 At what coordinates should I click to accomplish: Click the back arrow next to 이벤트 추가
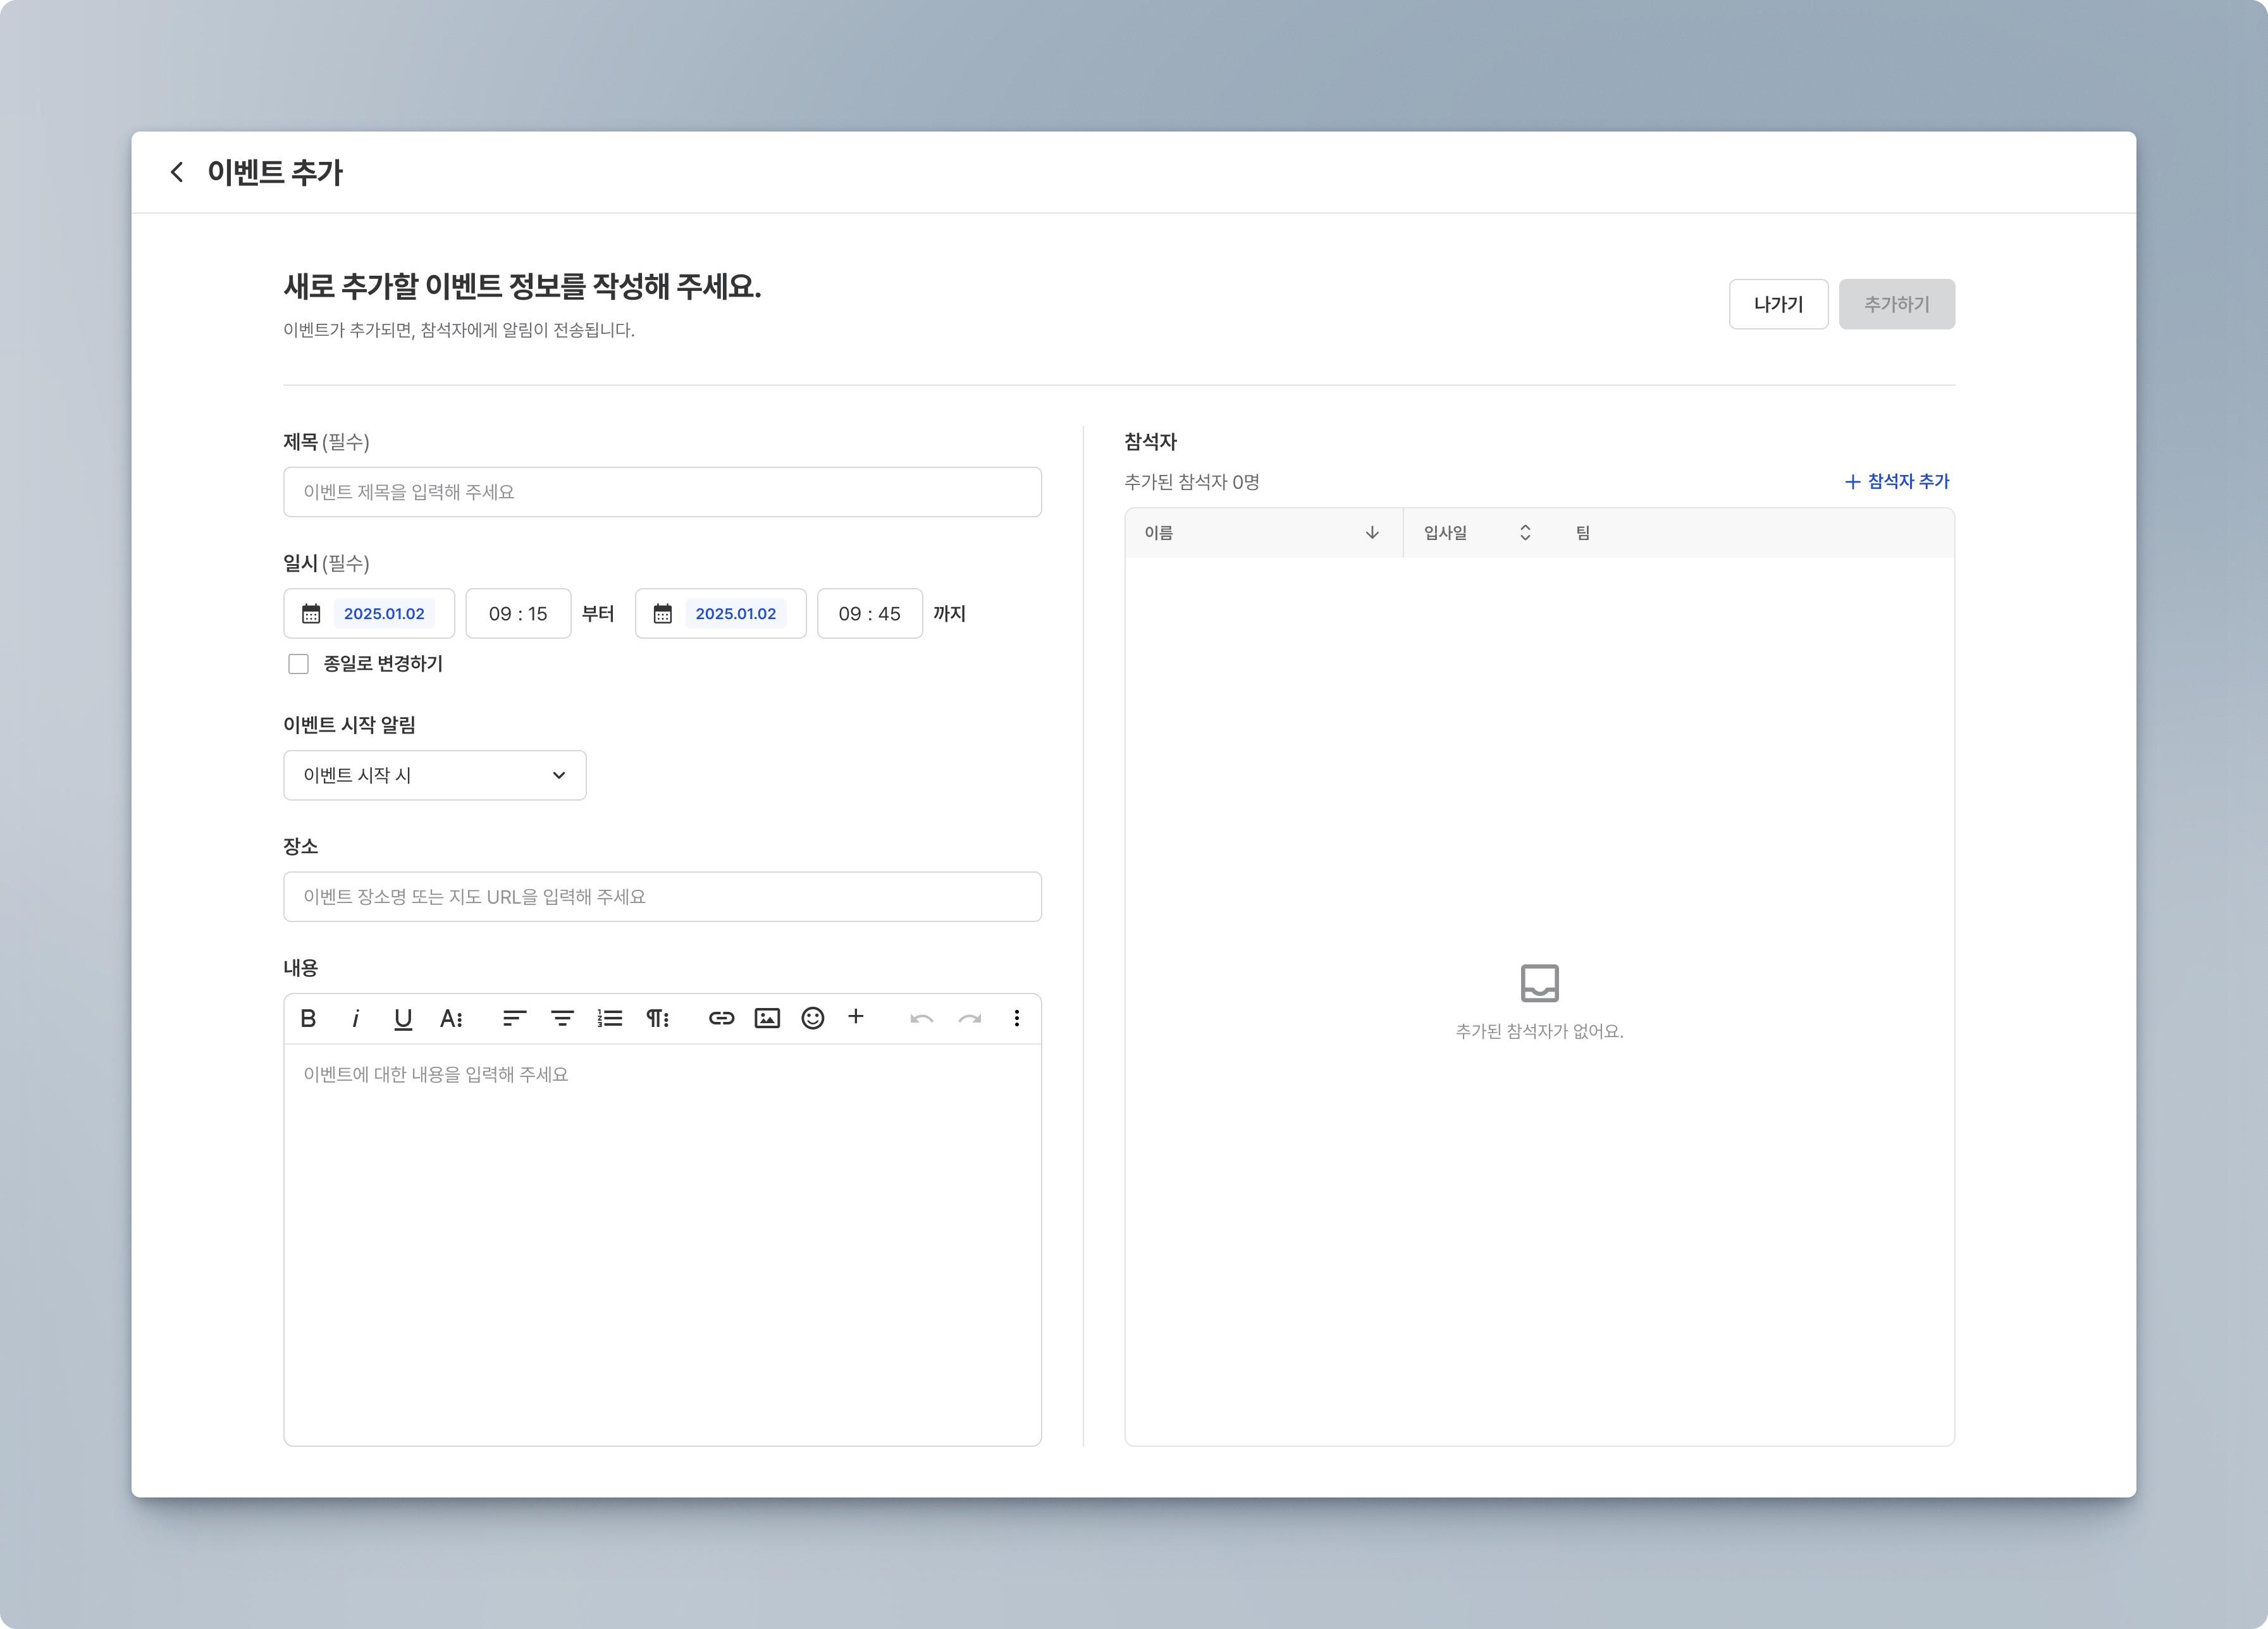[x=177, y=172]
